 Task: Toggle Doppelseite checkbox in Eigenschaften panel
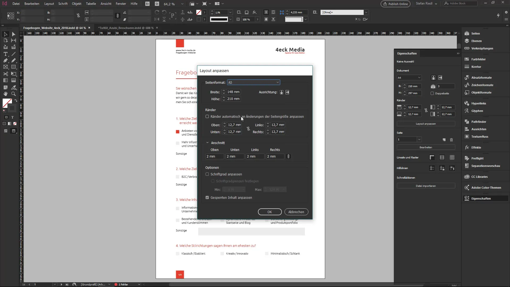click(432, 93)
